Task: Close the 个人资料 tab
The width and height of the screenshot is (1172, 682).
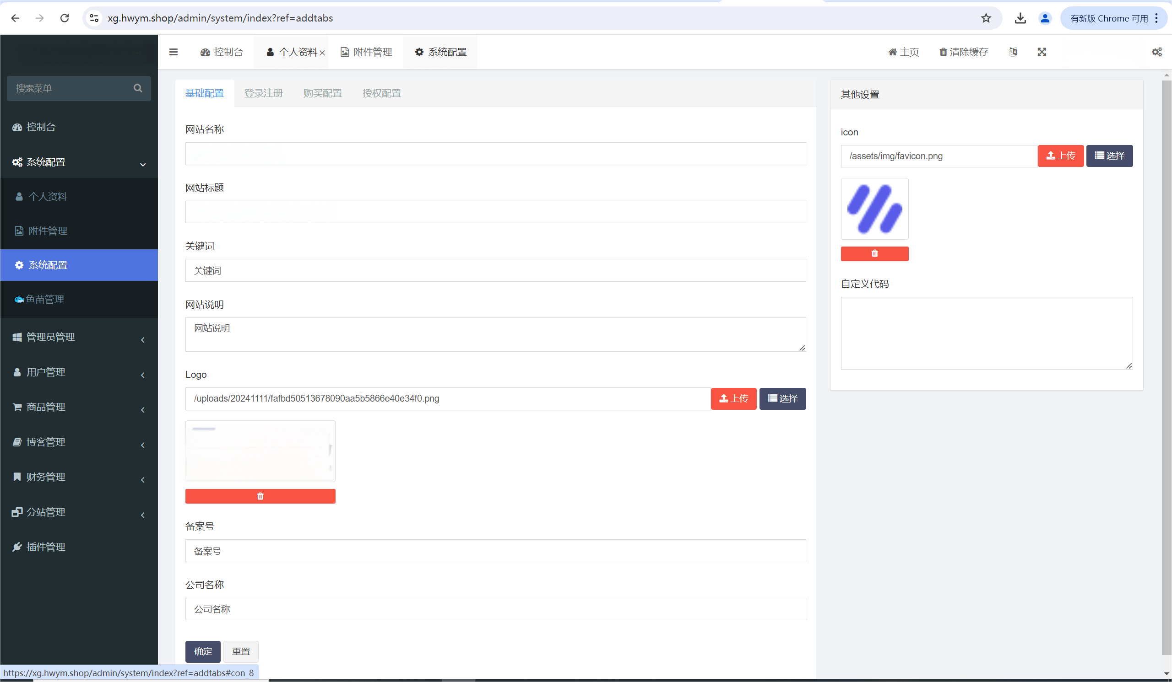Action: click(322, 53)
